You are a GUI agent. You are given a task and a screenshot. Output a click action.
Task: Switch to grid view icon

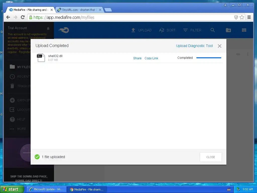(x=244, y=30)
